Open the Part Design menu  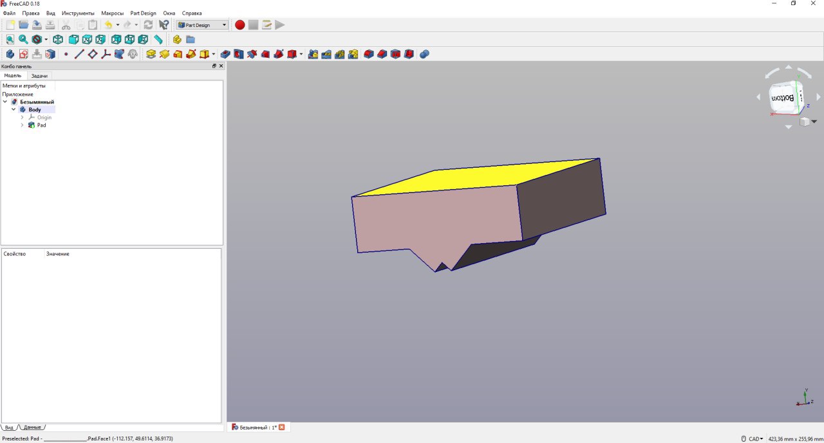click(143, 13)
